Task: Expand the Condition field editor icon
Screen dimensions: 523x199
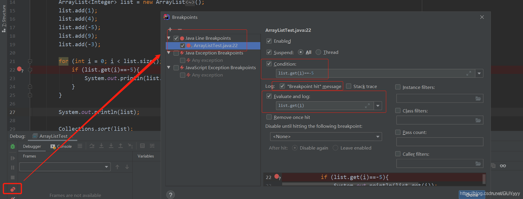Action: click(x=469, y=73)
